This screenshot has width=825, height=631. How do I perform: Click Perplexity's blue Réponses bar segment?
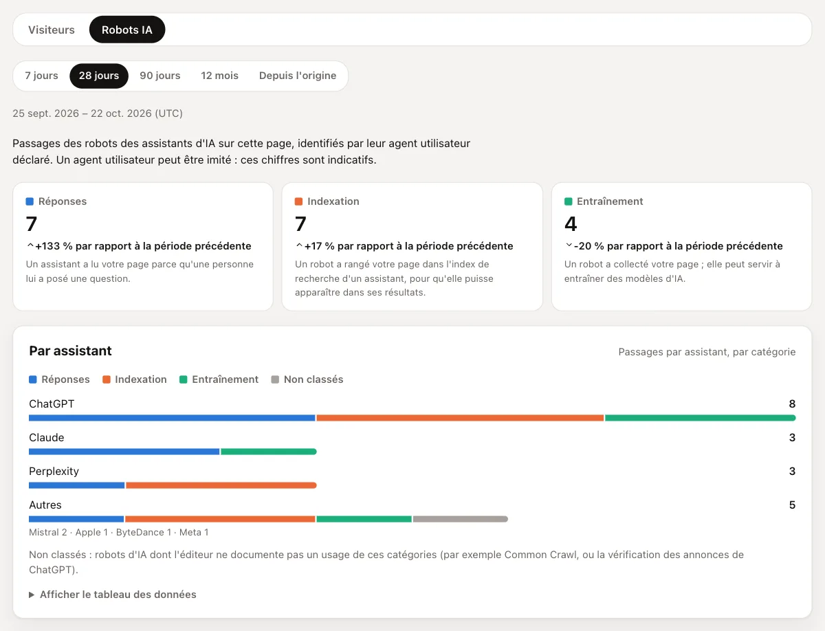click(x=76, y=485)
